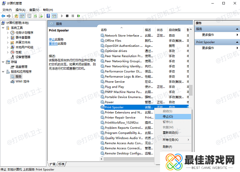Click the Help icon in the toolbar

tap(47, 16)
